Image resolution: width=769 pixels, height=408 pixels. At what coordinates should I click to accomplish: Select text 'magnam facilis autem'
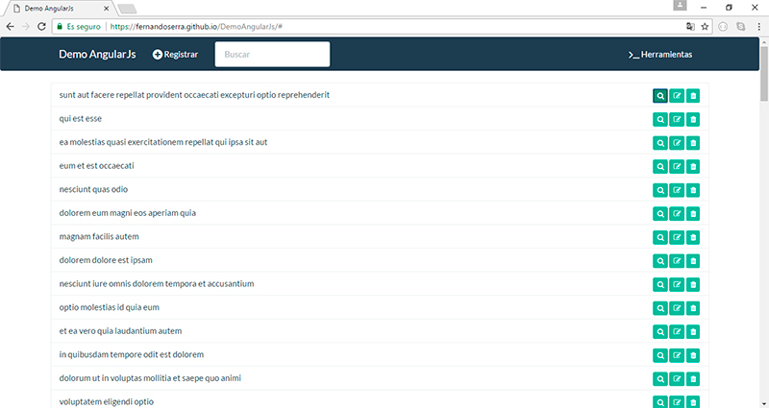tap(99, 236)
